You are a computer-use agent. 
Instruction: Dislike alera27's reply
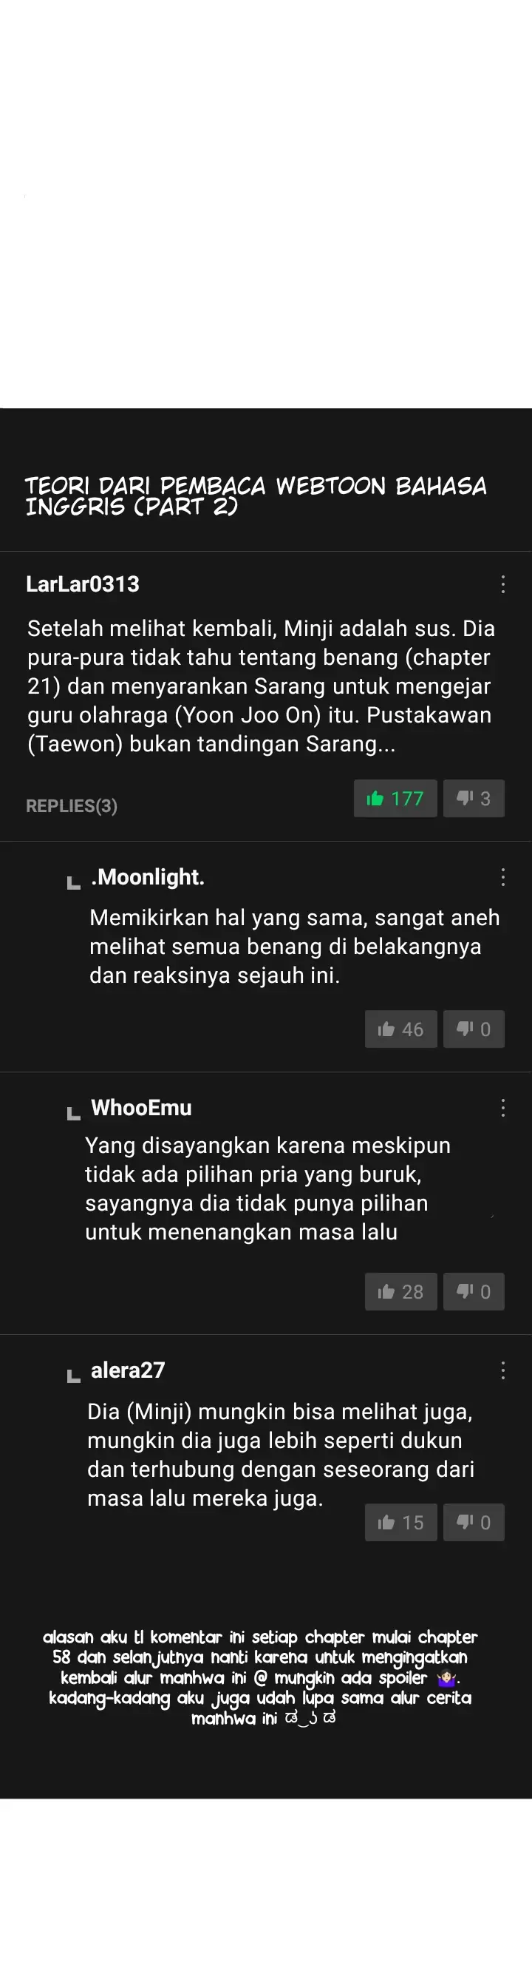[x=474, y=1522]
